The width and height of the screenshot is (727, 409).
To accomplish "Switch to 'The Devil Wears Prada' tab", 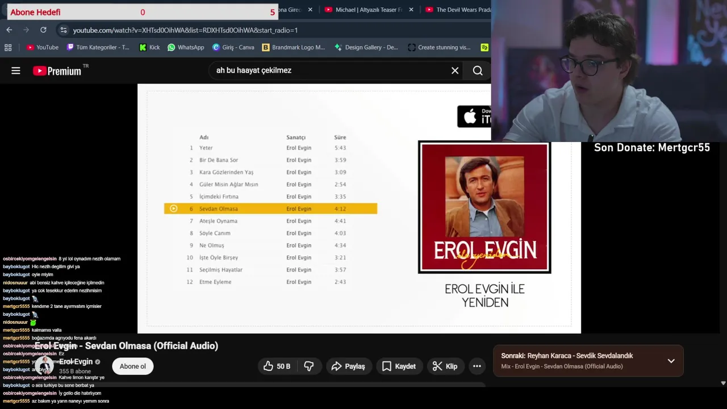I will click(458, 10).
